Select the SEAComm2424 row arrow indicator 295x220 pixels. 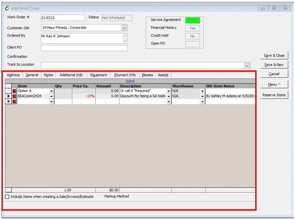[8, 96]
